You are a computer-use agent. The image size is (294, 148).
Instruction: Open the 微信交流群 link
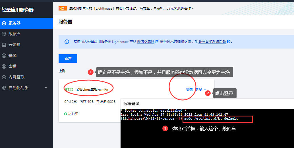coord(146,42)
